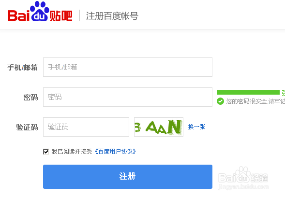Click the 验证码 field label
Viewport: 285px width, 197px height.
click(27, 127)
